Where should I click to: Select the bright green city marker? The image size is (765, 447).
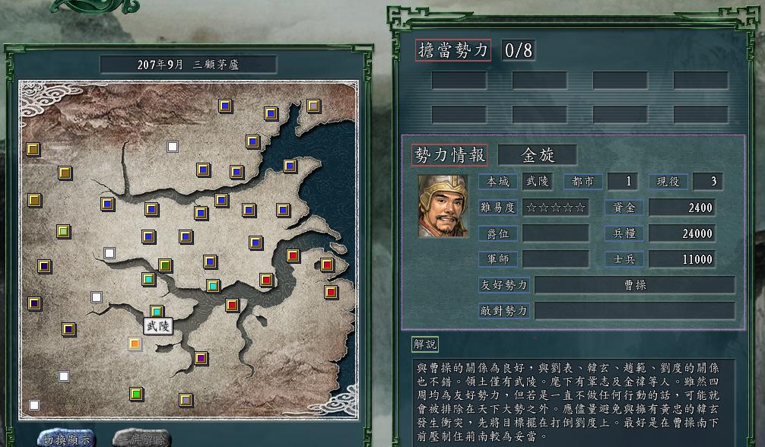click(137, 394)
